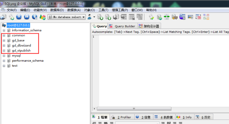Expand the mysql database node

click(4, 56)
